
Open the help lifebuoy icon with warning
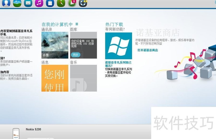pos(83,3)
